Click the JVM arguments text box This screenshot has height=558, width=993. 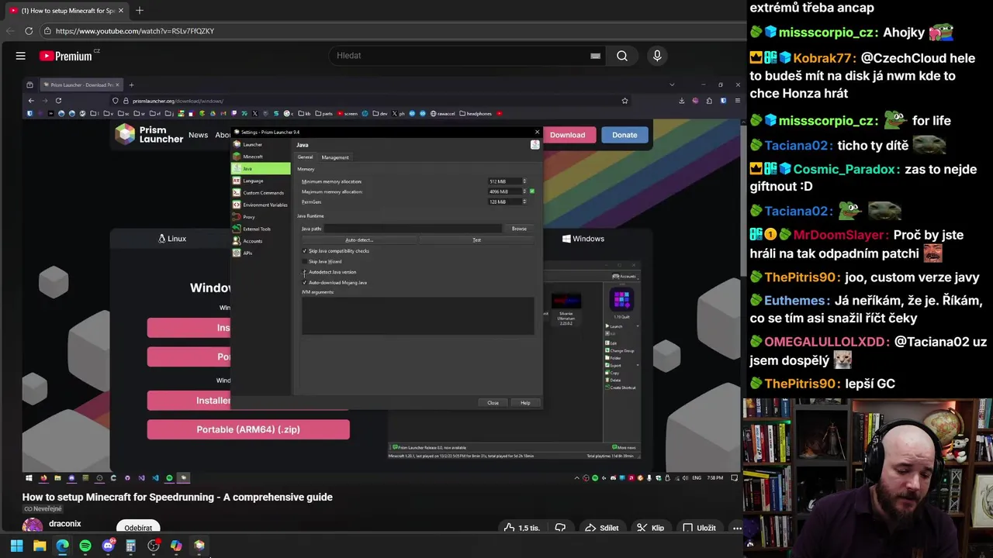(417, 316)
